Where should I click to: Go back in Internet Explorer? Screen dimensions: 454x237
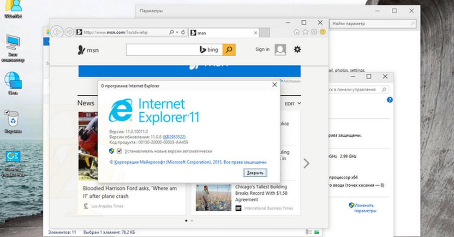(57, 32)
